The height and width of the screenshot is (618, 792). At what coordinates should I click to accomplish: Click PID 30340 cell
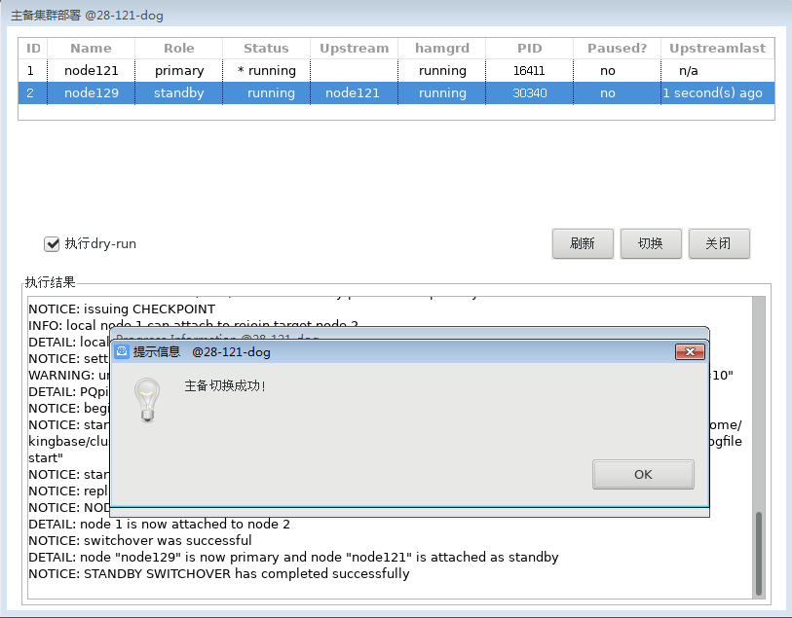tap(529, 92)
